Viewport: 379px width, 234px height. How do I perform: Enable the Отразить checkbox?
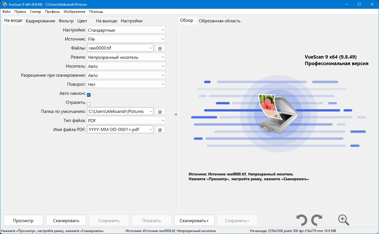tap(89, 104)
